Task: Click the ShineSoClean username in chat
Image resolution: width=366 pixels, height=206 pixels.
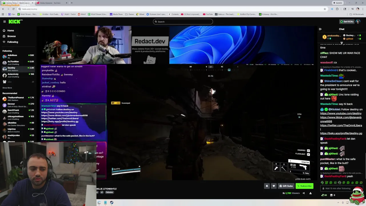Action: click(333, 81)
